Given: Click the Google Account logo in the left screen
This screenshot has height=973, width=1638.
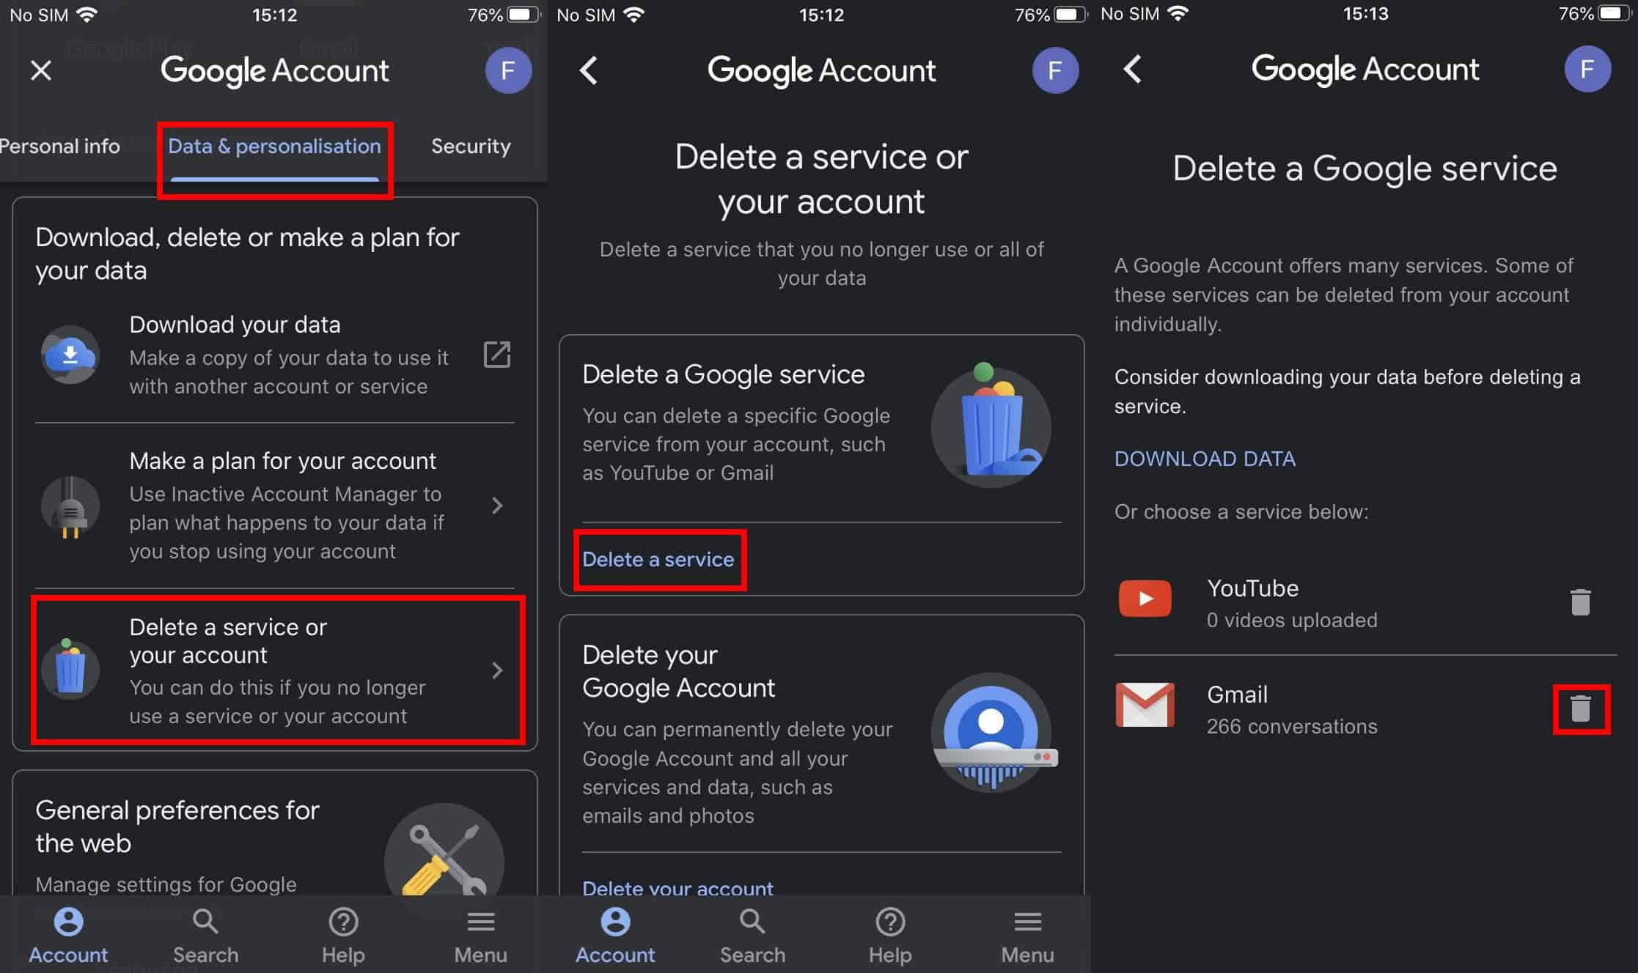Looking at the screenshot, I should [x=274, y=71].
